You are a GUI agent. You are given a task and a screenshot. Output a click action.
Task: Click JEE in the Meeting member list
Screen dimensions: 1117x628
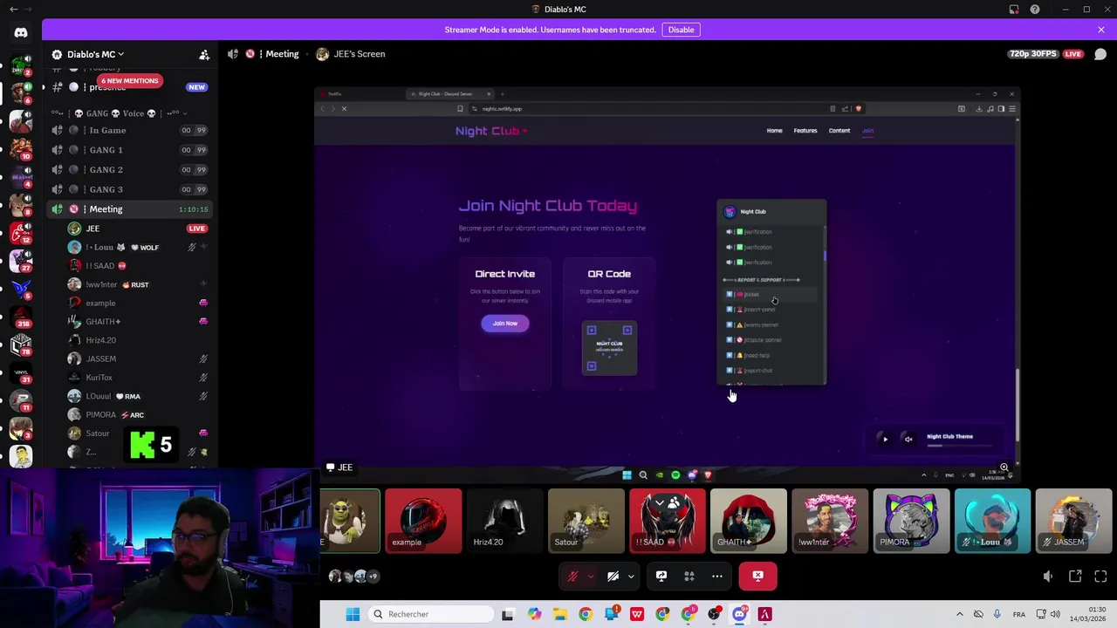(x=93, y=229)
